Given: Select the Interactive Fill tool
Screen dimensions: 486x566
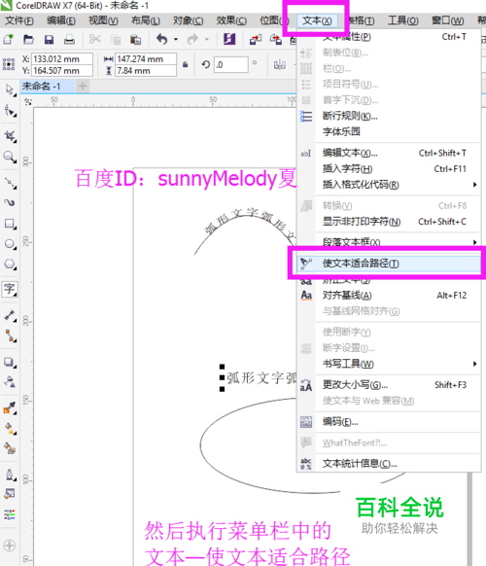Looking at the screenshot, I should click(x=10, y=429).
